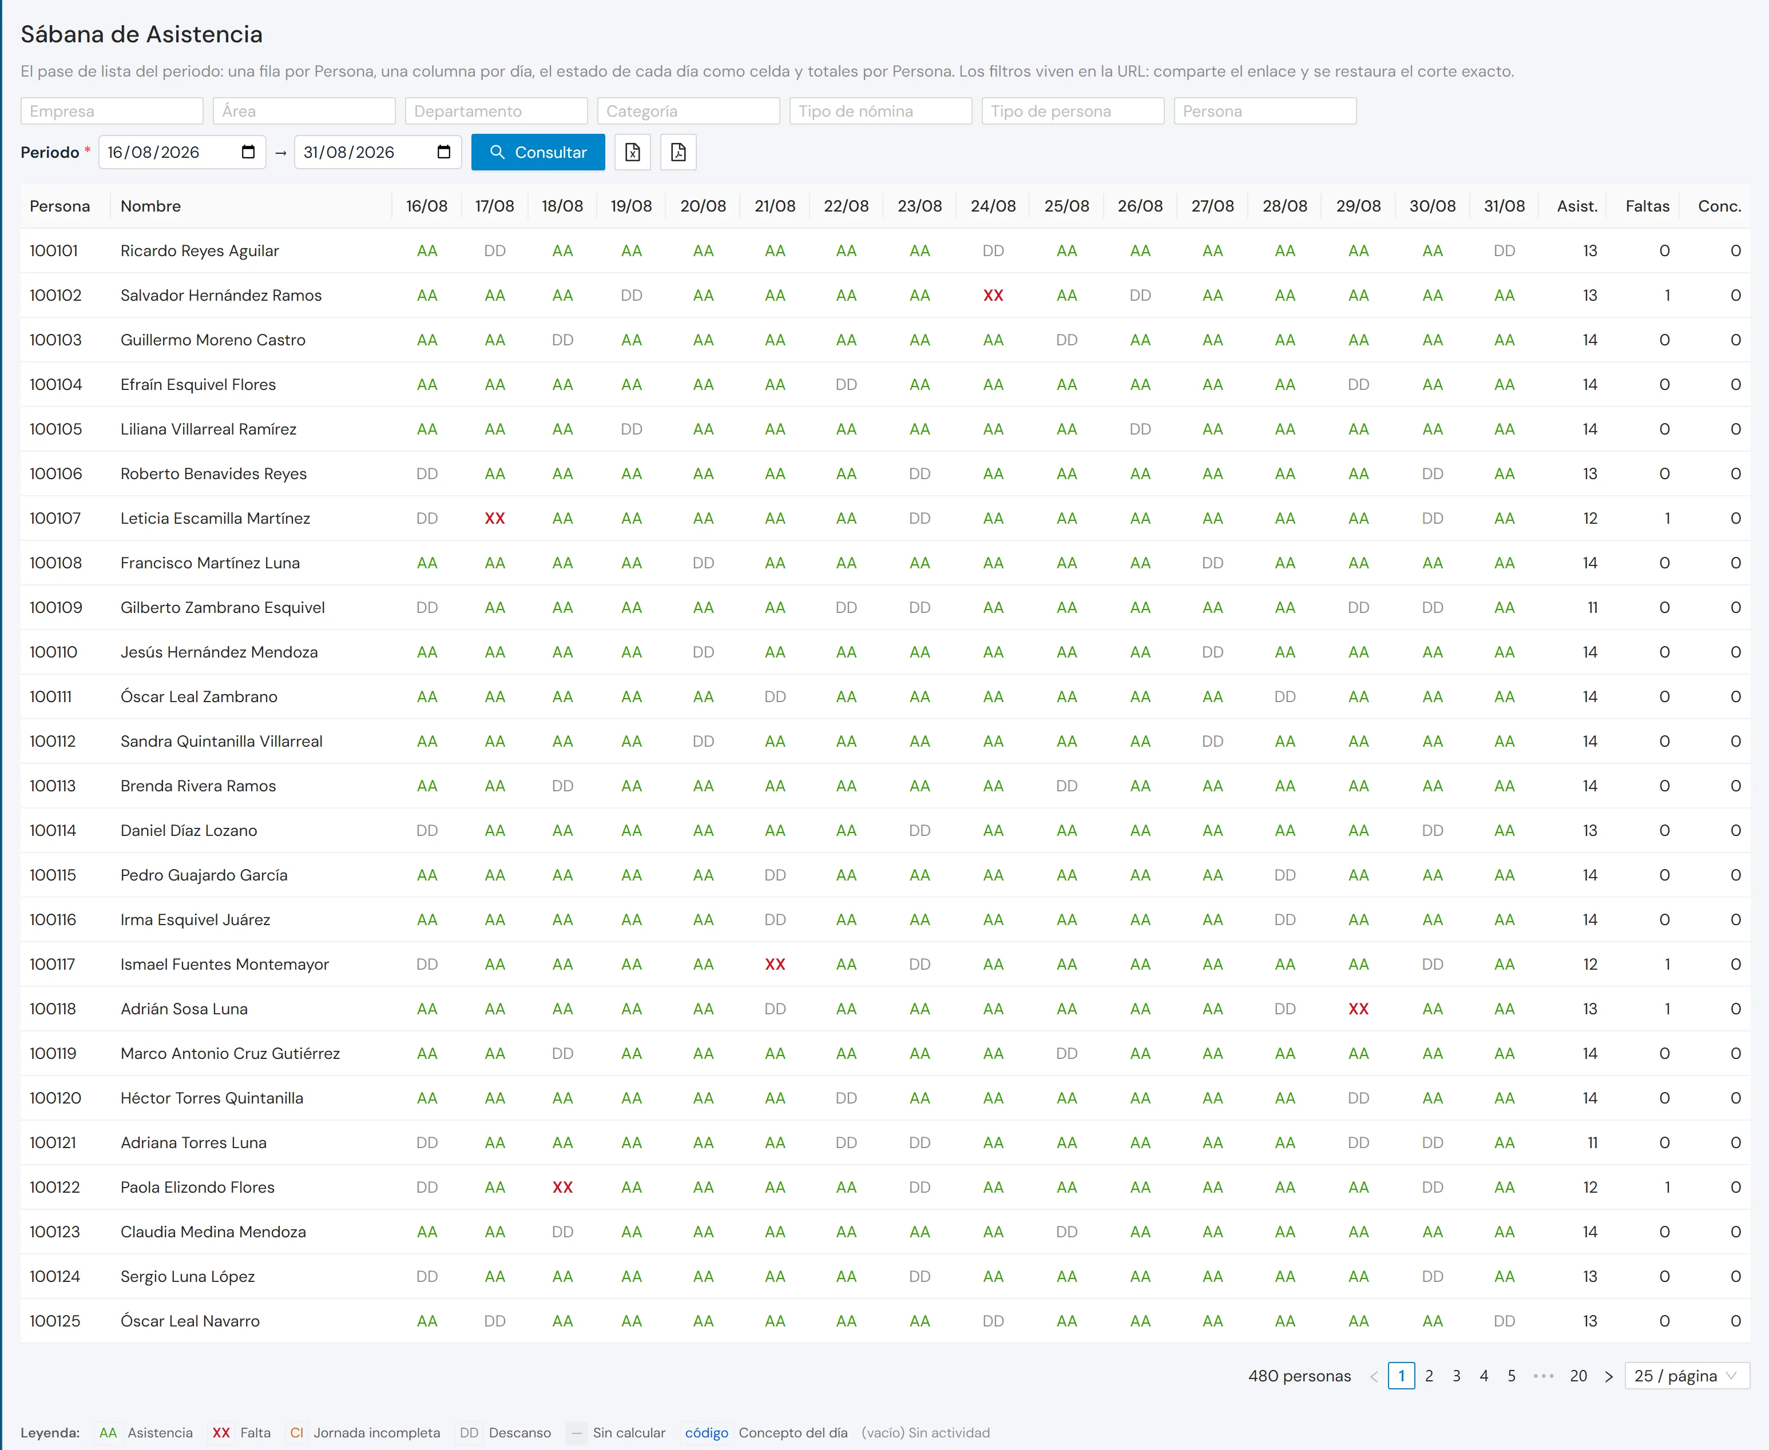Click the 480 personas total label
The image size is (1769, 1450).
click(1299, 1376)
